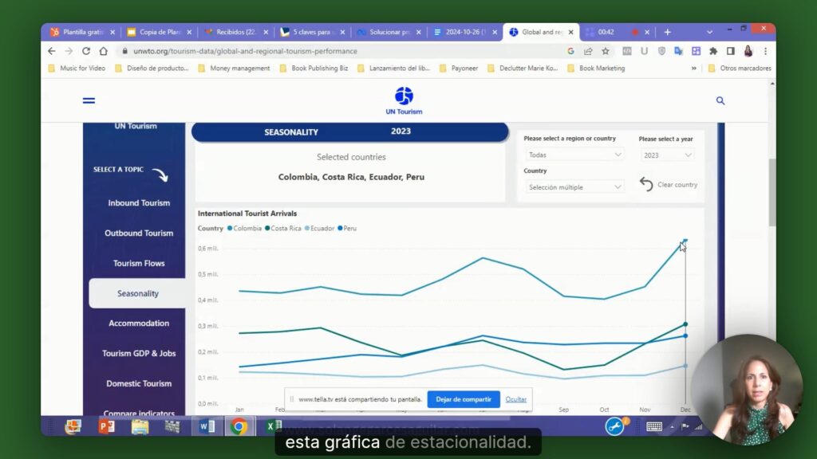Viewport: 817px width, 459px height.
Task: Click the UN Tourism logo
Action: (x=403, y=97)
